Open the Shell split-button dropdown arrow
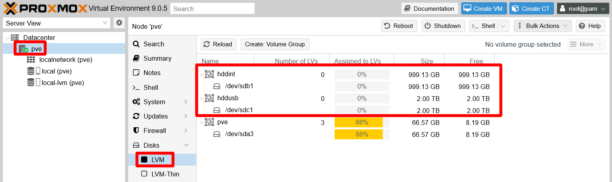Image resolution: width=612 pixels, height=182 pixels. point(504,26)
